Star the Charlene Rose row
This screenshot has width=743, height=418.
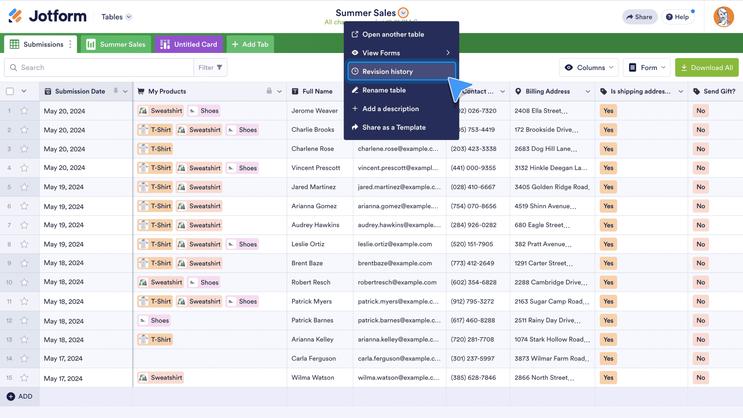(x=24, y=149)
